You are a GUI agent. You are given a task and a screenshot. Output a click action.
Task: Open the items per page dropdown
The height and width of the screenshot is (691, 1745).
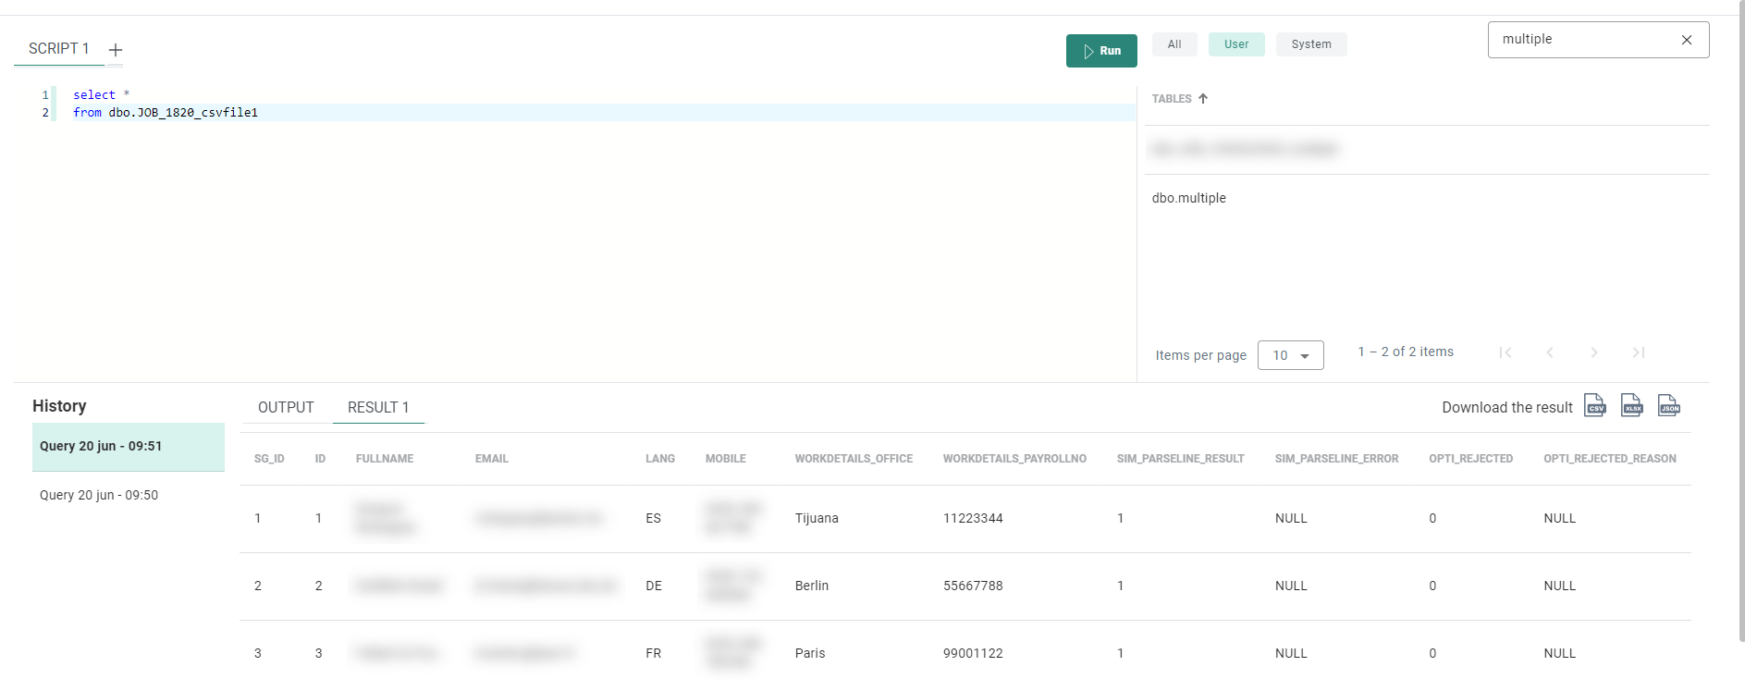click(1290, 355)
